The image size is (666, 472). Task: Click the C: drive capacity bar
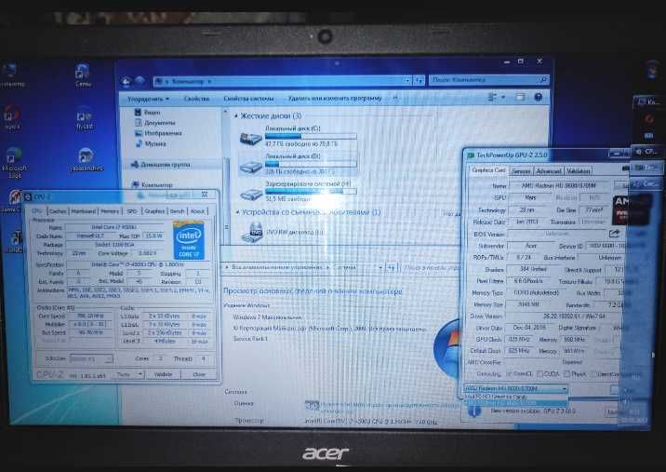(x=311, y=137)
